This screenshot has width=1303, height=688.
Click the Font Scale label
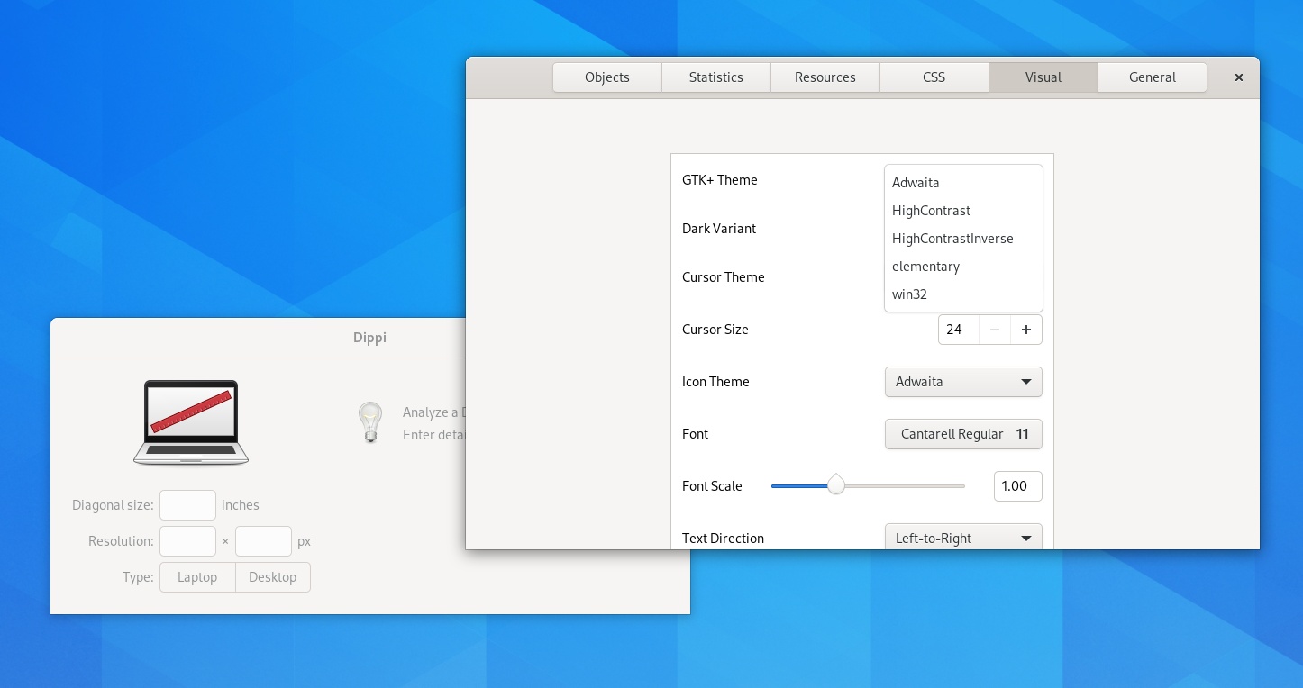click(x=712, y=486)
